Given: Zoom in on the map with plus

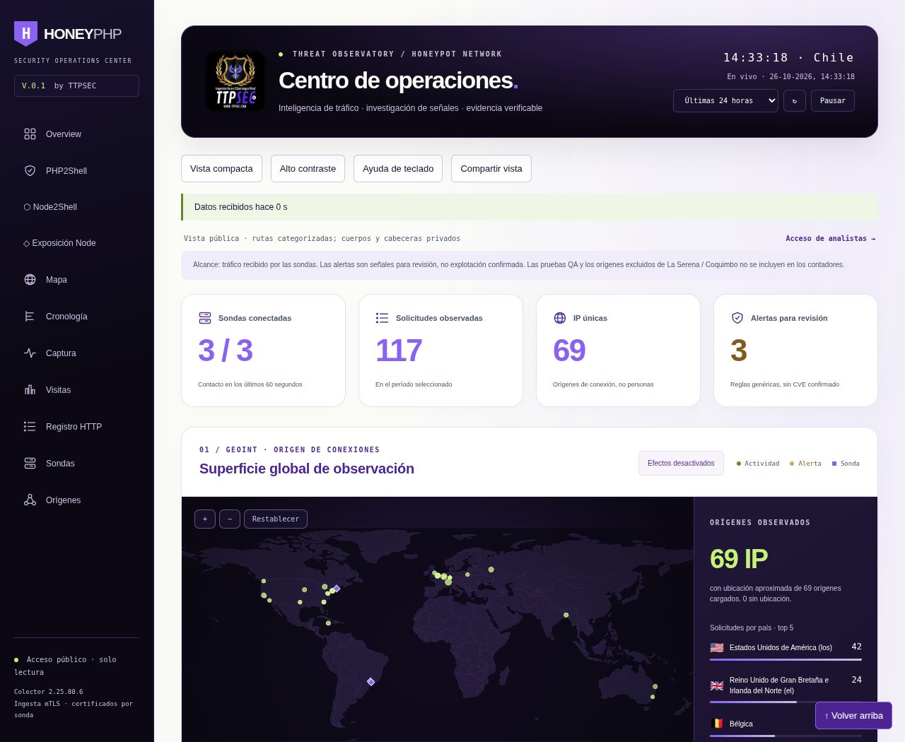Looking at the screenshot, I should pos(205,519).
